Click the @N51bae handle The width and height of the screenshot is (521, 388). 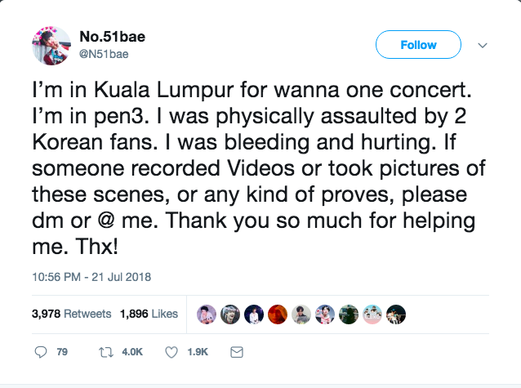pos(105,53)
